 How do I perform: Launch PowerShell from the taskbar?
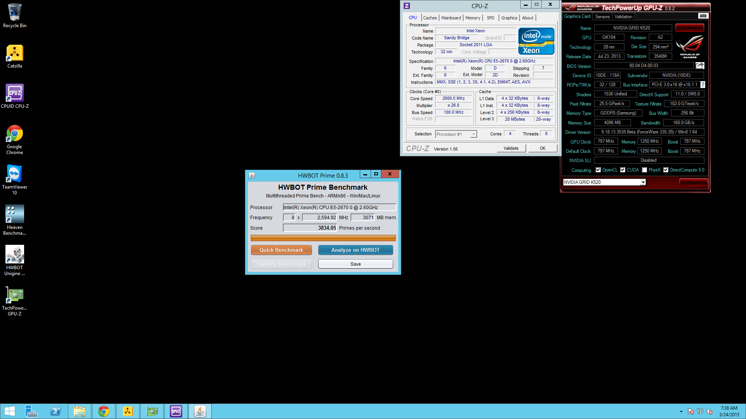point(56,411)
